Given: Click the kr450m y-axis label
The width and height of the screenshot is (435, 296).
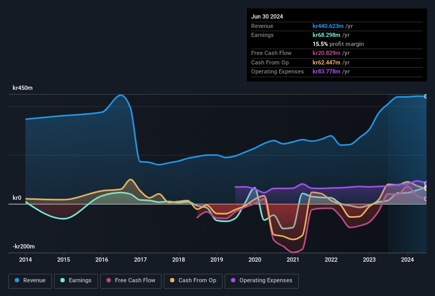Looking at the screenshot, I should (22, 88).
